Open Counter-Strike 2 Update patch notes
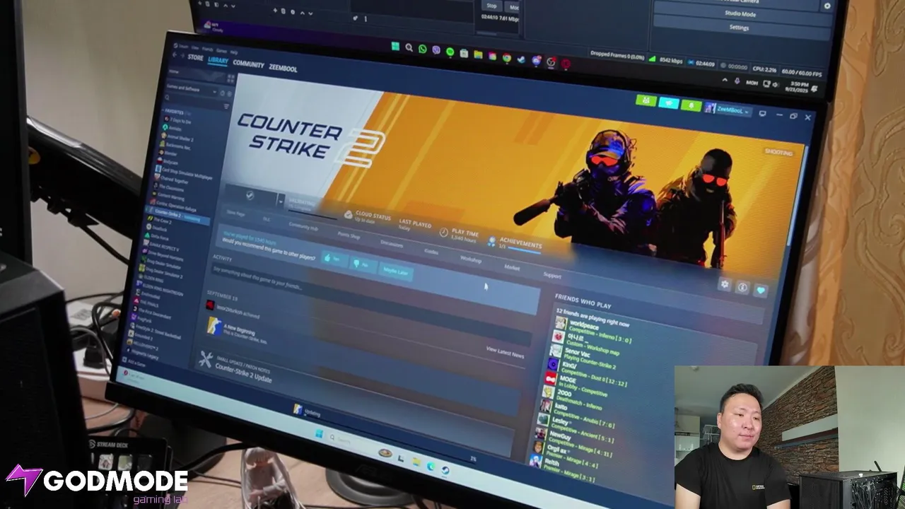The height and width of the screenshot is (509, 905). [243, 373]
